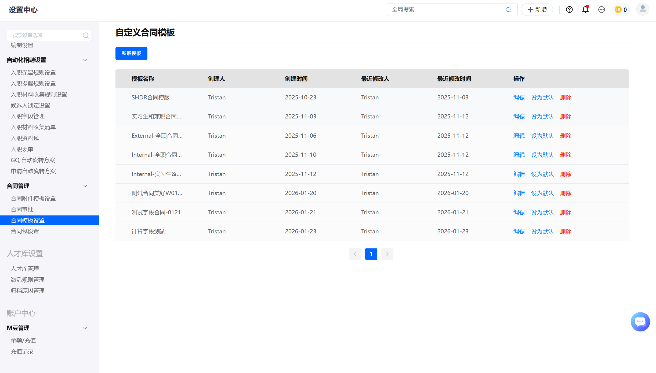Set 计算字段测试 template as default
656x373 pixels.
click(x=542, y=232)
